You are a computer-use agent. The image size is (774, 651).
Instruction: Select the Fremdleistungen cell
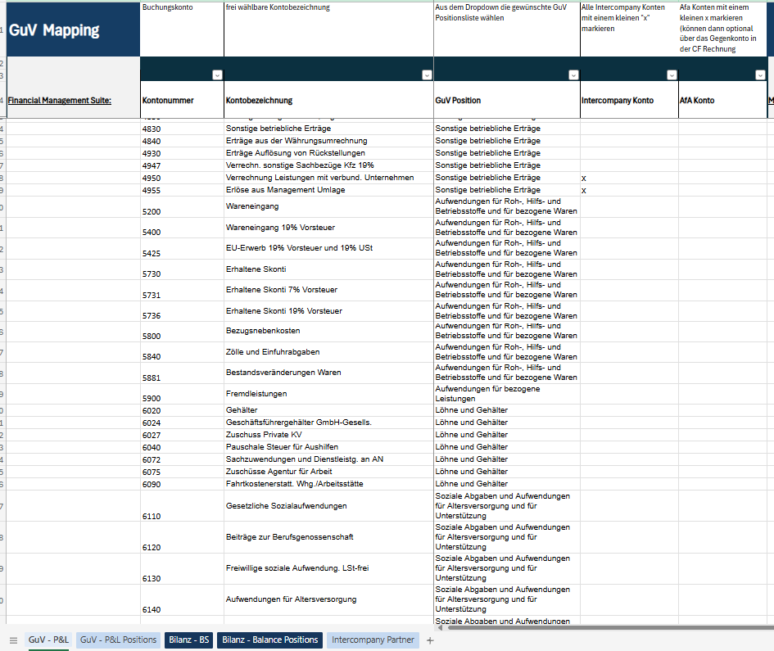(x=328, y=394)
